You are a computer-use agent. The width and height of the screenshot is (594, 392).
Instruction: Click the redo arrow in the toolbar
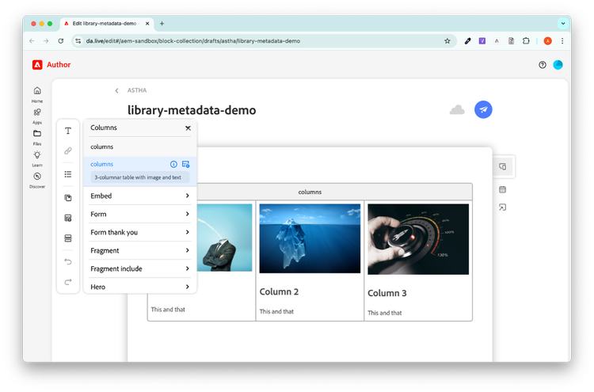68,282
